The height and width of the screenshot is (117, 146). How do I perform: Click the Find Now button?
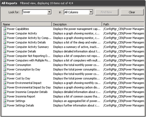(107, 12)
